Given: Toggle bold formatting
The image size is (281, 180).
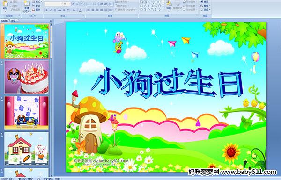Looking at the screenshot, I should [x=46, y=10].
